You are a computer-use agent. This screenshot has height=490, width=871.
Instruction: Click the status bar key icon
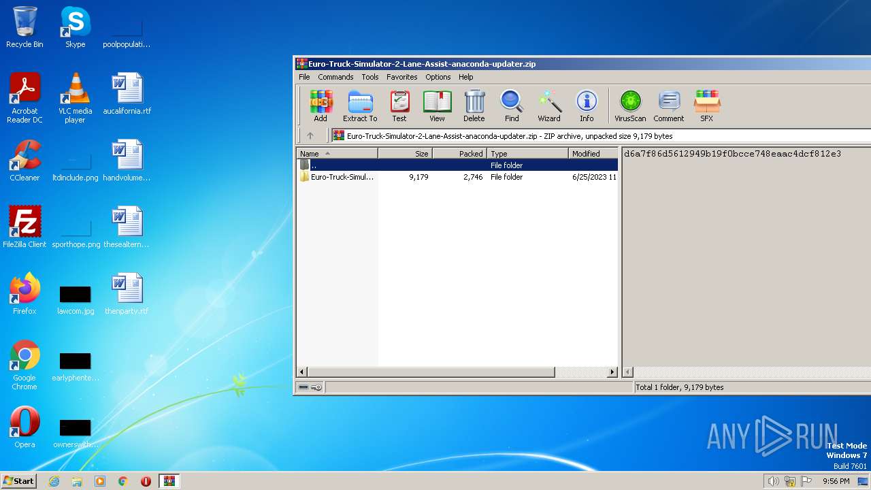316,387
